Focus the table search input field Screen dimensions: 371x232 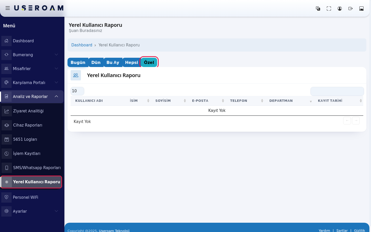(337, 91)
